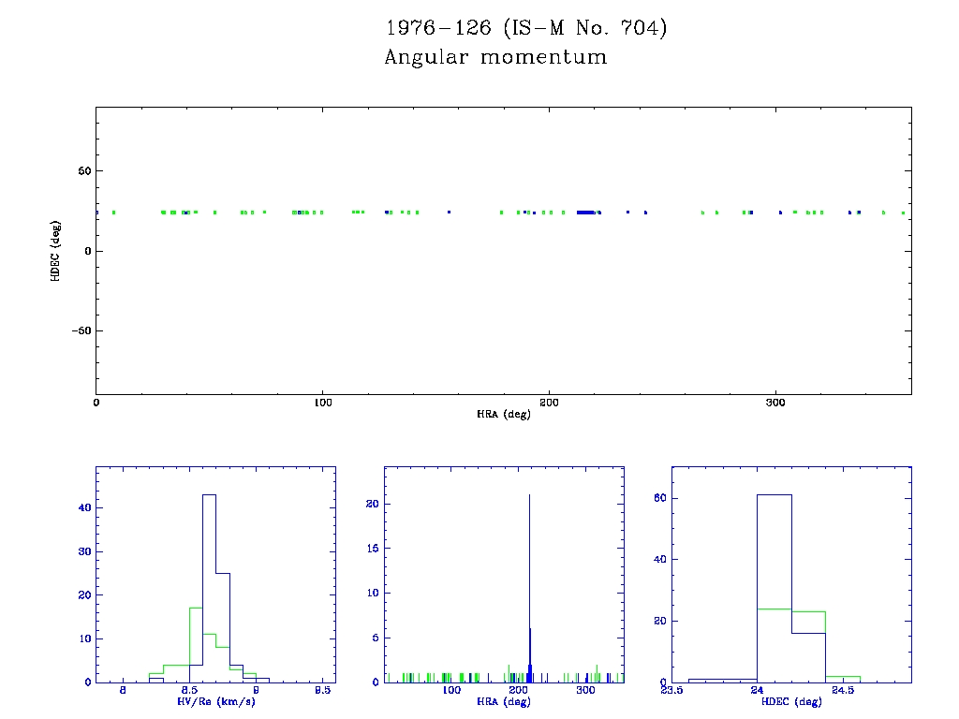Screen dimensions: 959x719
Task: Click the tallest blue bar in HV/Re histogram
Action: (x=209, y=590)
